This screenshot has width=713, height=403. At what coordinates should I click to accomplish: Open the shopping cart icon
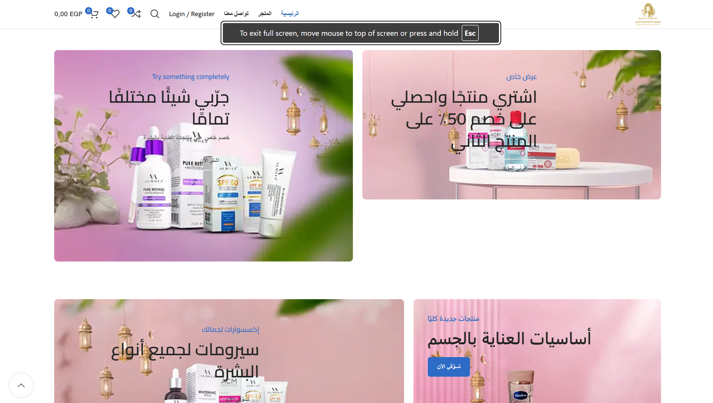(x=94, y=14)
